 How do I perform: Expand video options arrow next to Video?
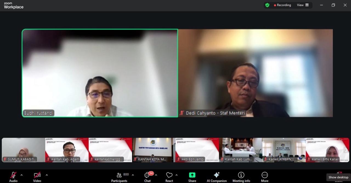click(x=47, y=175)
